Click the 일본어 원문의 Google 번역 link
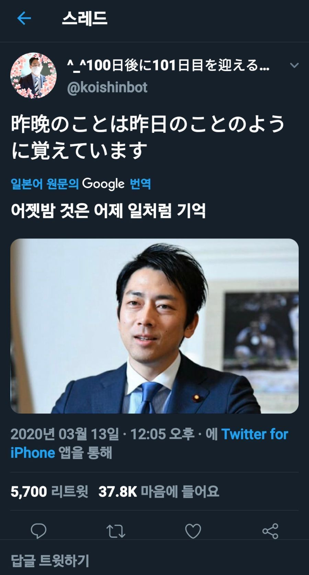 81,184
